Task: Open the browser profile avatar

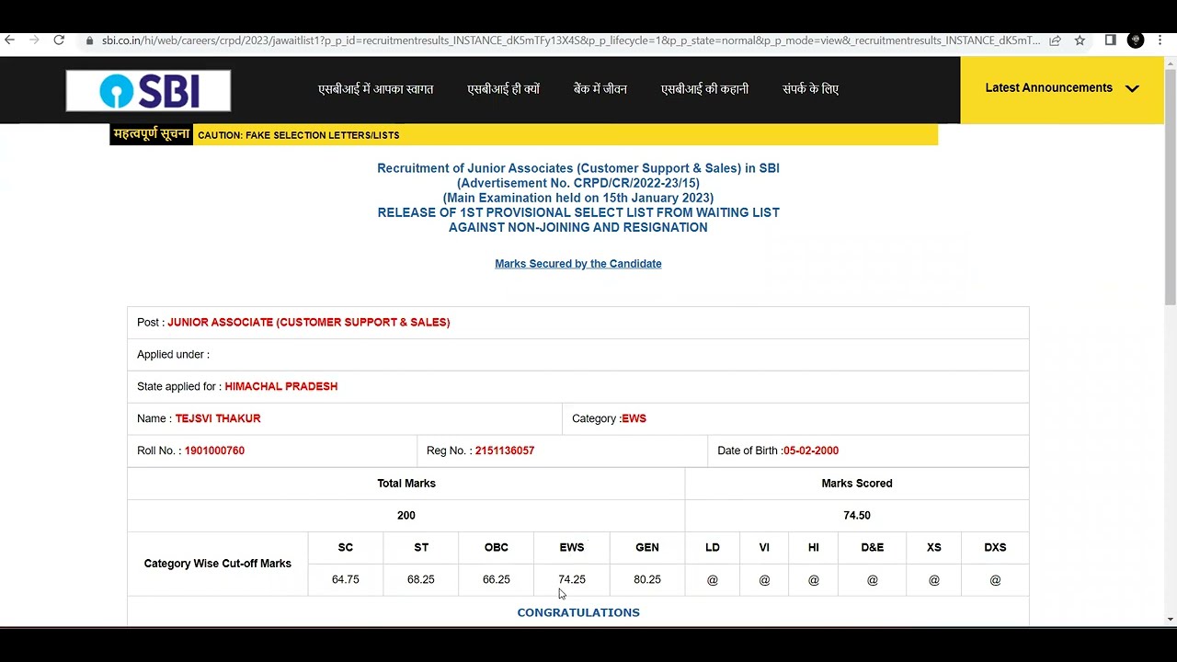Action: (x=1136, y=40)
